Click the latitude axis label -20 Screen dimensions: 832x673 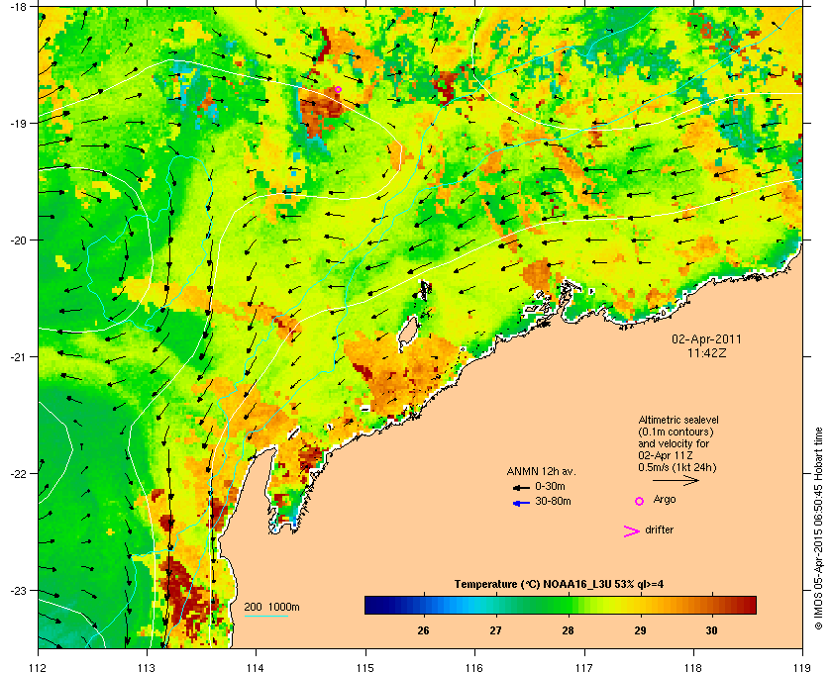[x=18, y=240]
